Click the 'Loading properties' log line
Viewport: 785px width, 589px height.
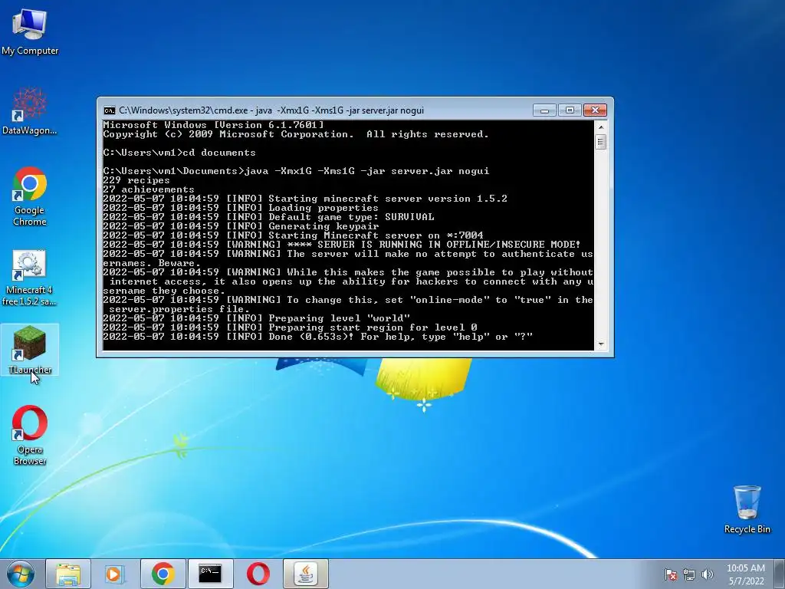pos(241,208)
